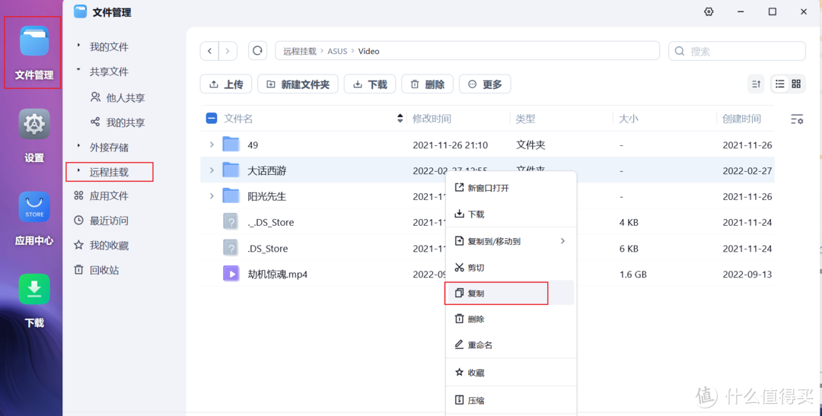
Task: Open the 下载 green download app icon
Action: tap(34, 289)
